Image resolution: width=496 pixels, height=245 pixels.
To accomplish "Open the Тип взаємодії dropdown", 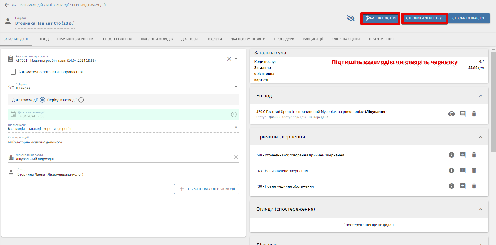I will [x=236, y=127].
